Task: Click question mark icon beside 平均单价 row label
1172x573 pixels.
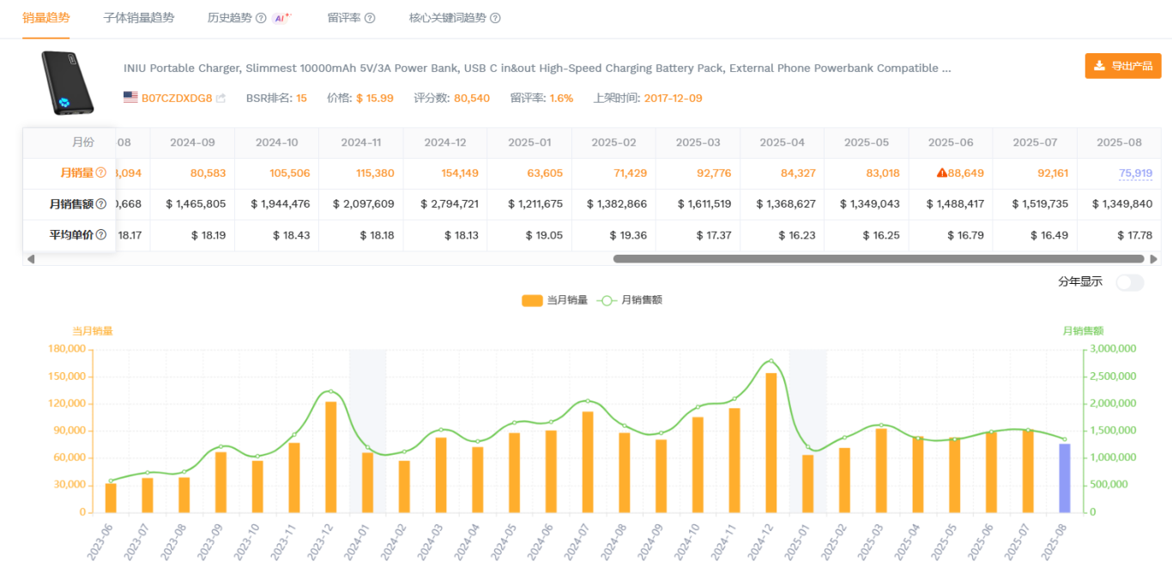Action: click(101, 235)
